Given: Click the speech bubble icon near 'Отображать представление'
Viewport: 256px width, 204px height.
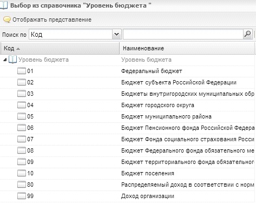Looking at the screenshot, I should tap(7, 19).
